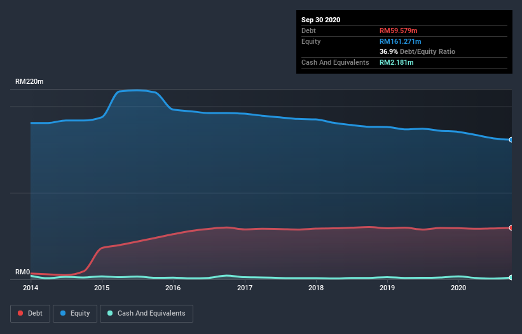Click the RM59.579m debt value
Viewport: 522px width, 334px height.
click(399, 30)
